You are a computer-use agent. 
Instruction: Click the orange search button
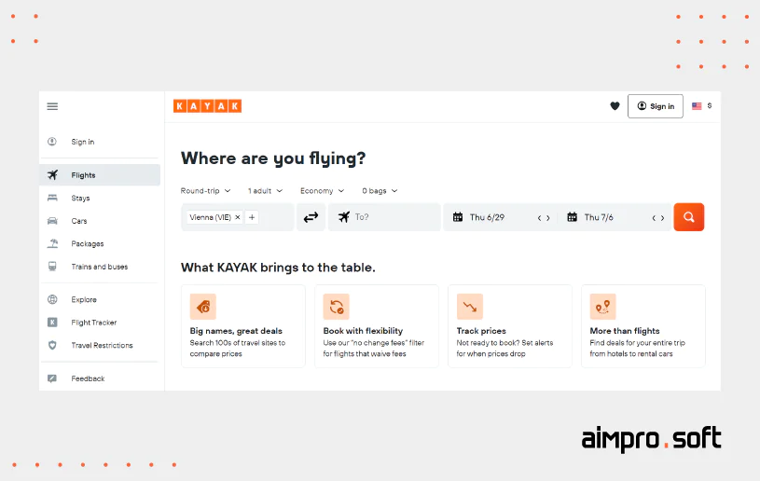coord(689,217)
